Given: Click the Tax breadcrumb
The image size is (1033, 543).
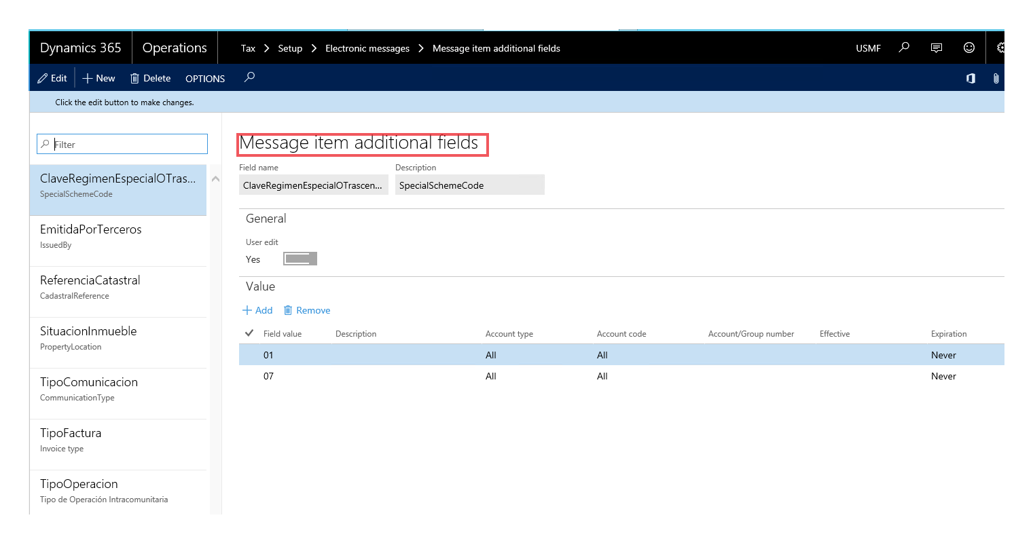Looking at the screenshot, I should click(248, 48).
